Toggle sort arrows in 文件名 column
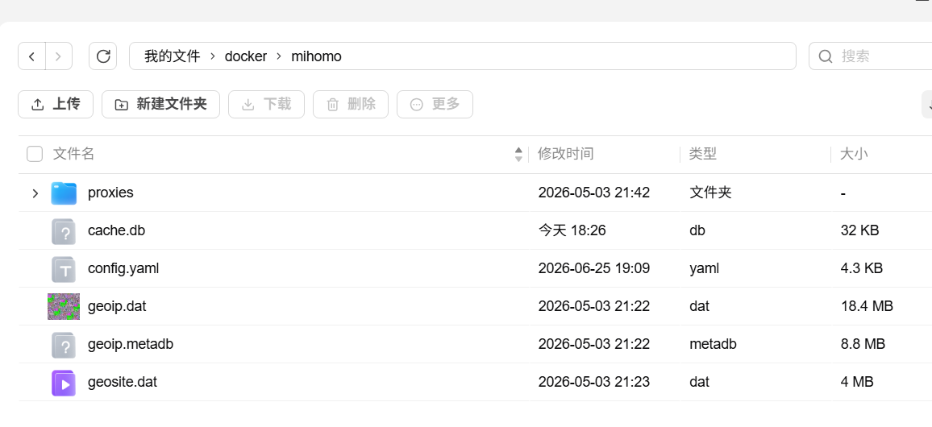Screen dimensions: 932x427 pos(518,155)
